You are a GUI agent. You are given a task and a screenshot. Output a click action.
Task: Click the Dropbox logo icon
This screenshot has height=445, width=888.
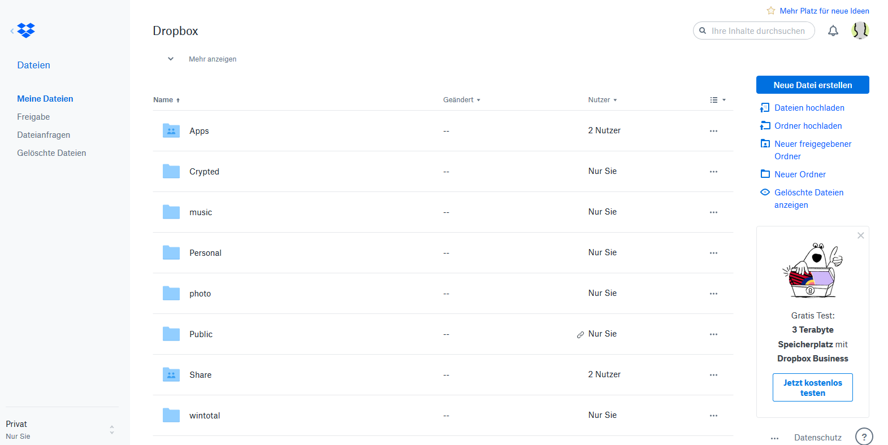[x=26, y=30]
